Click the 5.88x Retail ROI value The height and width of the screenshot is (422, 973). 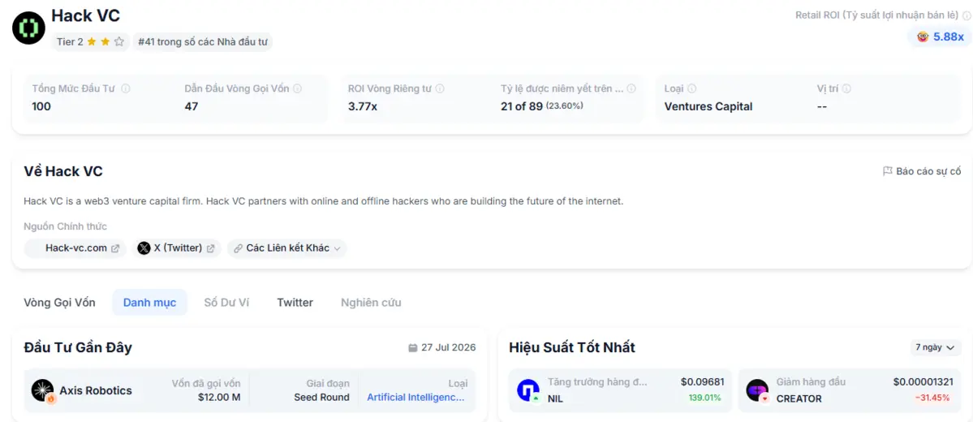coord(949,37)
